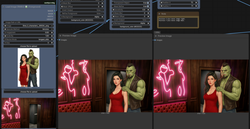The width and height of the screenshot is (250, 129).
Task: Increase megapixels with its right arrow
Action: pyautogui.click(x=52, y=33)
